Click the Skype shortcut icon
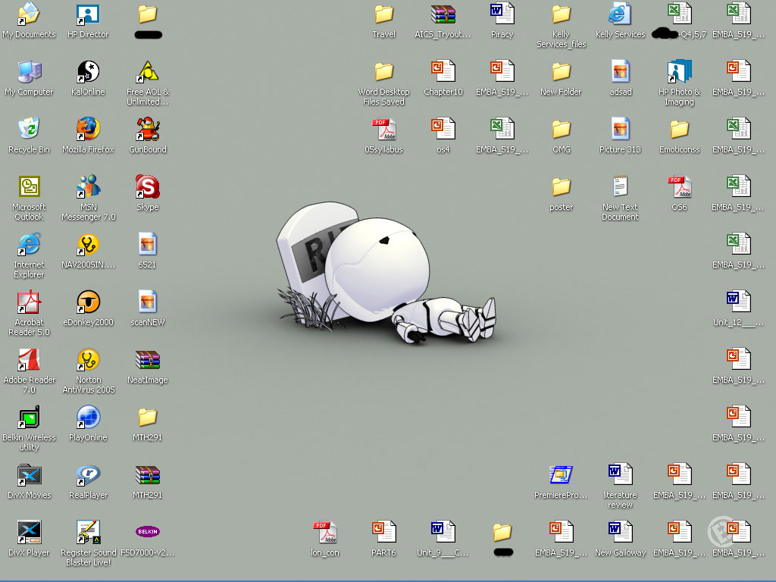 [147, 187]
